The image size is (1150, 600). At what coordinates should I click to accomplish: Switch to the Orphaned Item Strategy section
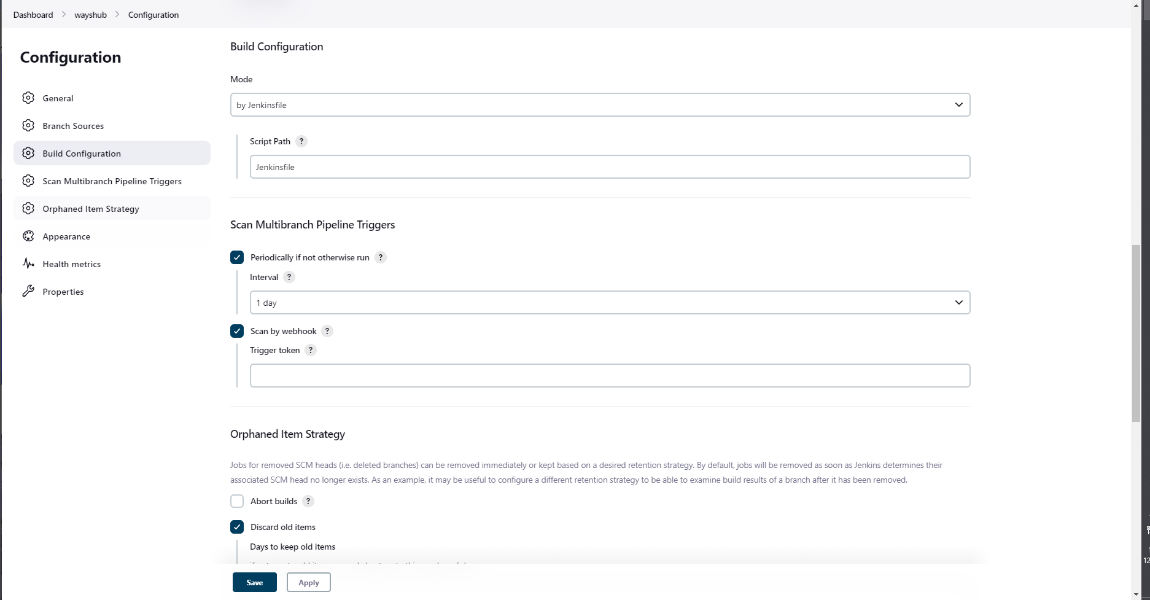pyautogui.click(x=90, y=208)
